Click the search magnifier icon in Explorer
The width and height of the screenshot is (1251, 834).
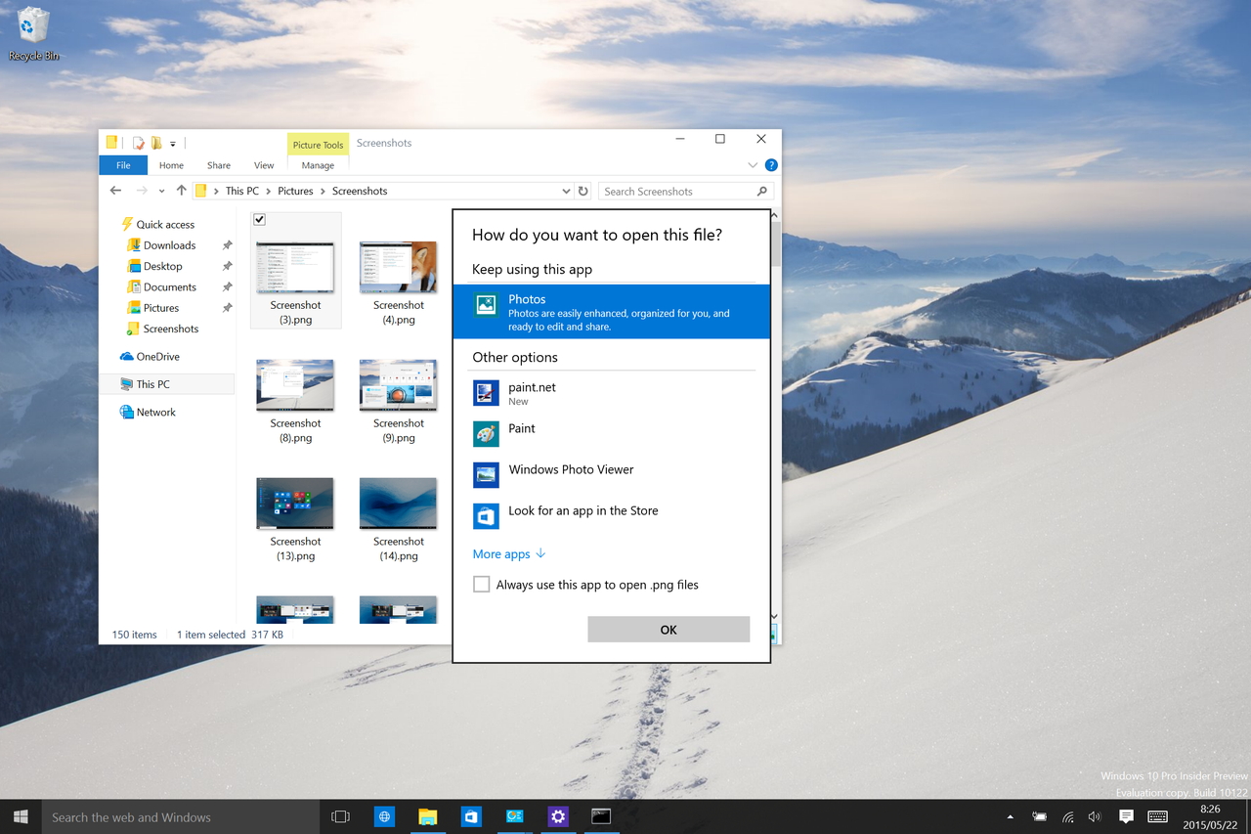tap(762, 191)
